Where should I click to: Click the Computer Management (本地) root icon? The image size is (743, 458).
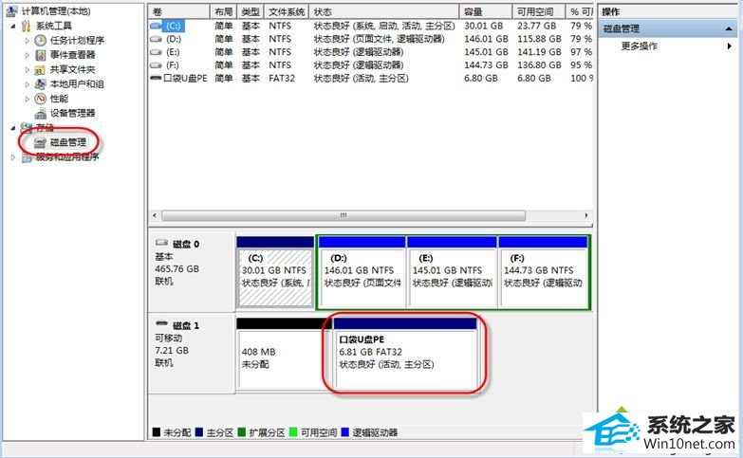(11, 10)
